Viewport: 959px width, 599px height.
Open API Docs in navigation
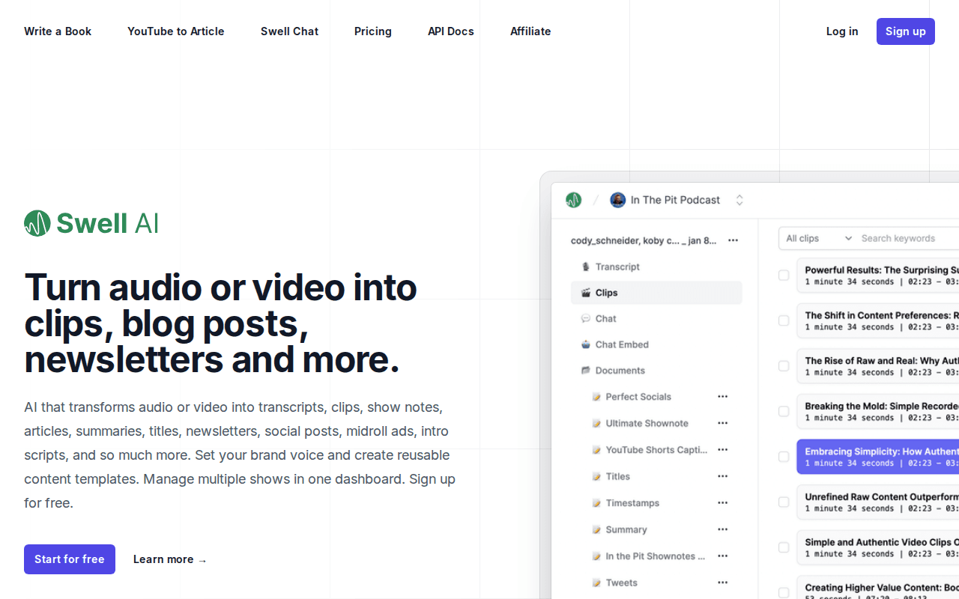pos(451,31)
